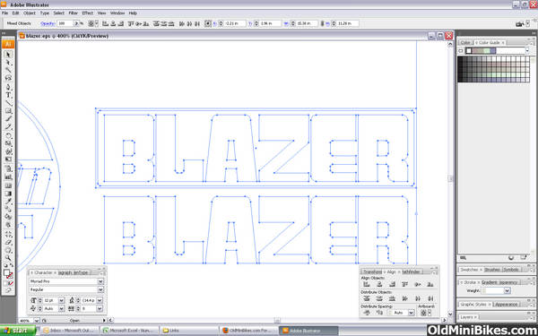Open the Distribute Spacing Auto dropdown
Screen dimensions: 538x336
pyautogui.click(x=411, y=313)
